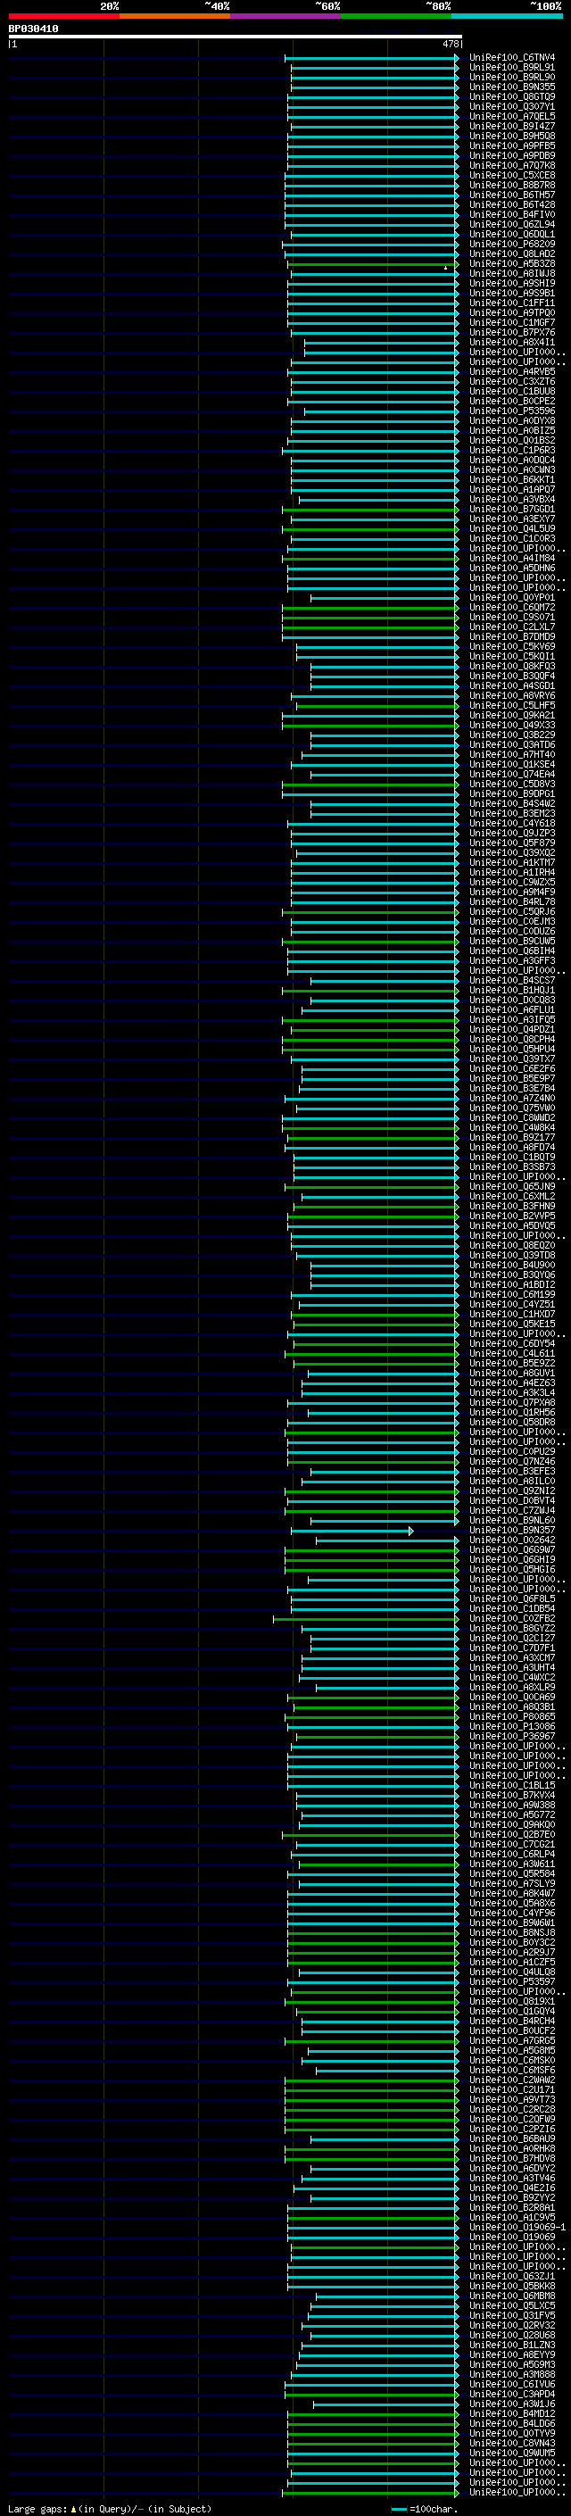Click the cyan ~100% identity legend bar
The image size is (571, 2516).
pyautogui.click(x=507, y=16)
